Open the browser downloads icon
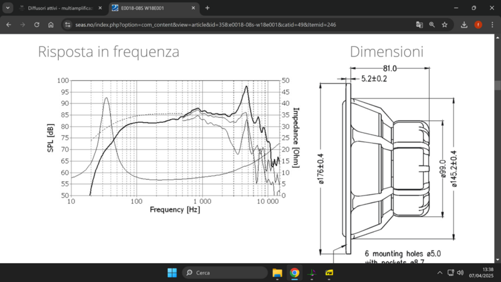The height and width of the screenshot is (282, 501). click(x=464, y=24)
